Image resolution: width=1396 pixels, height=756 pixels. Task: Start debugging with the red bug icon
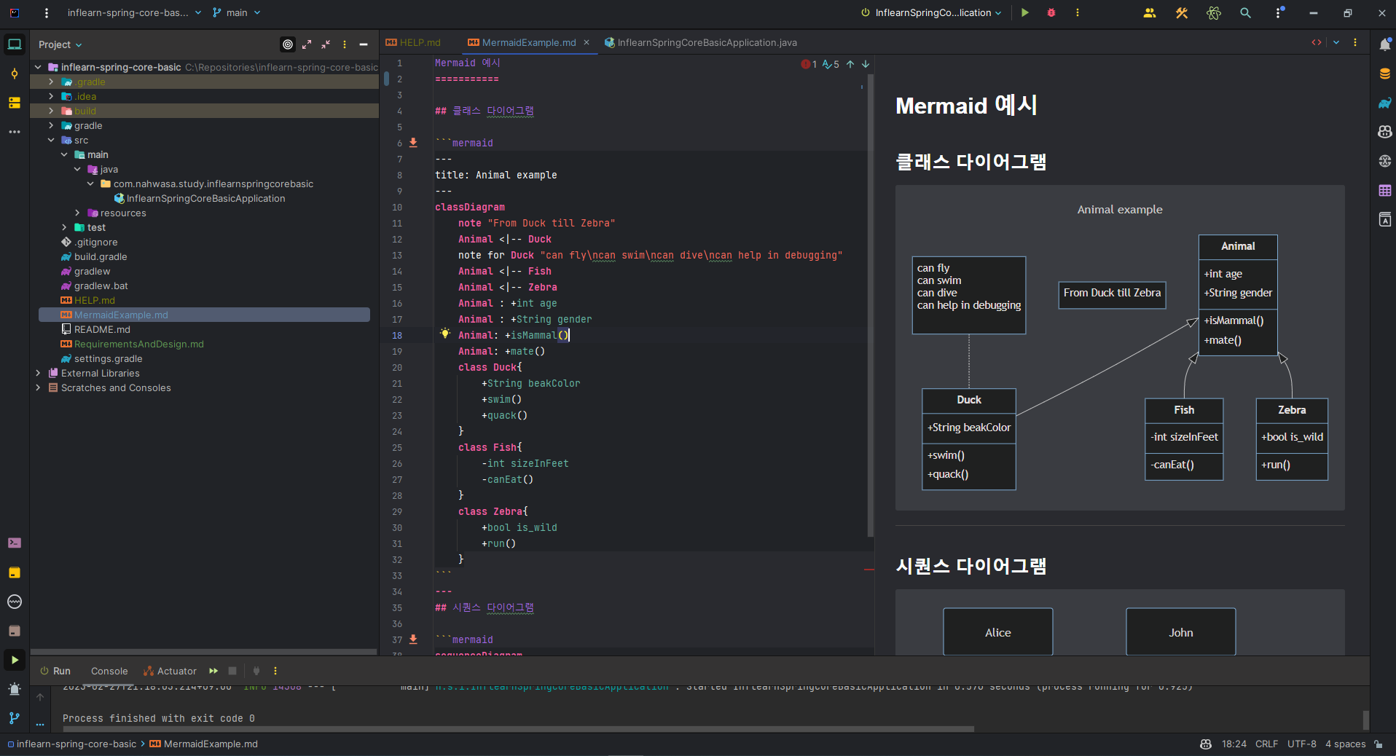[x=1051, y=12]
